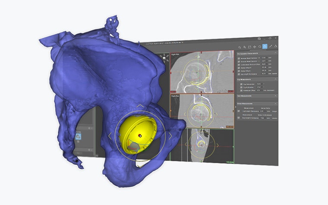Click center marker in middle CT slice view
This screenshot has height=205, width=328.
click(201, 114)
